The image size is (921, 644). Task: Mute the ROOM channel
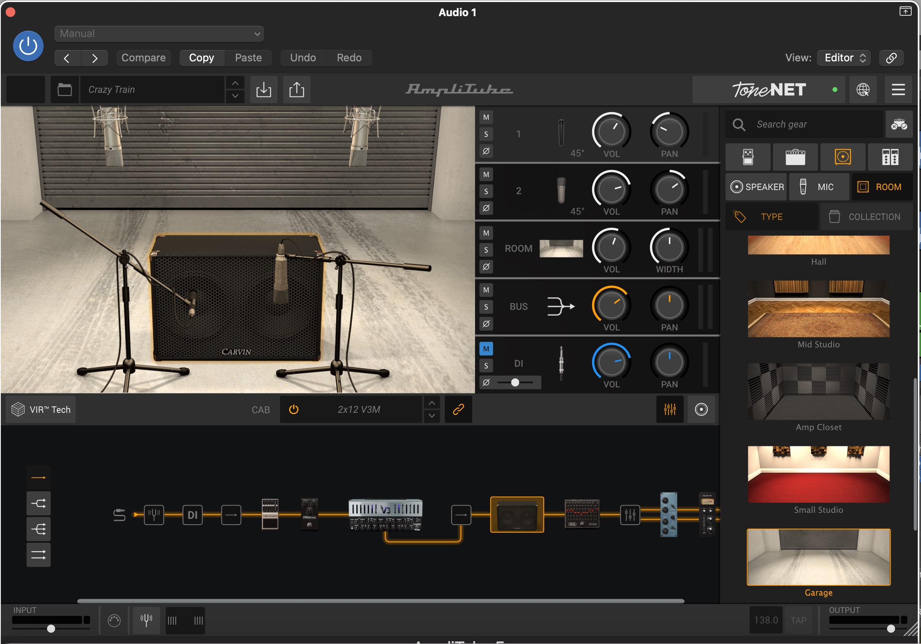(x=486, y=233)
